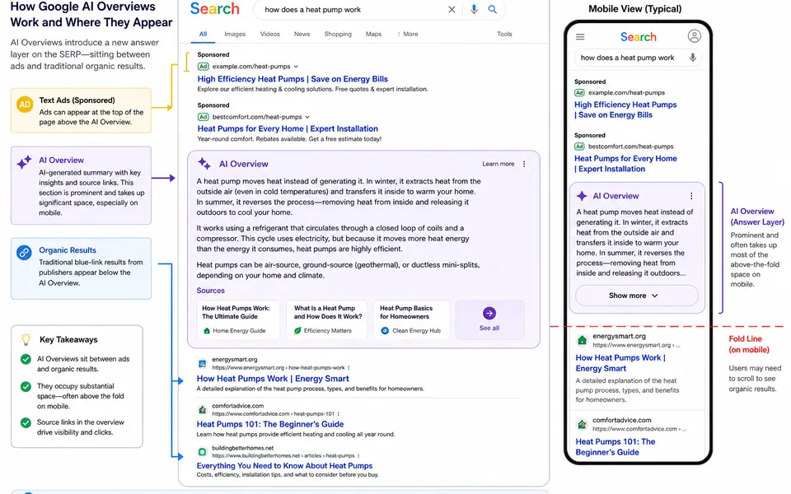Click the AD badge icon in Text Ads box
791x494 pixels.
pyautogui.click(x=25, y=105)
